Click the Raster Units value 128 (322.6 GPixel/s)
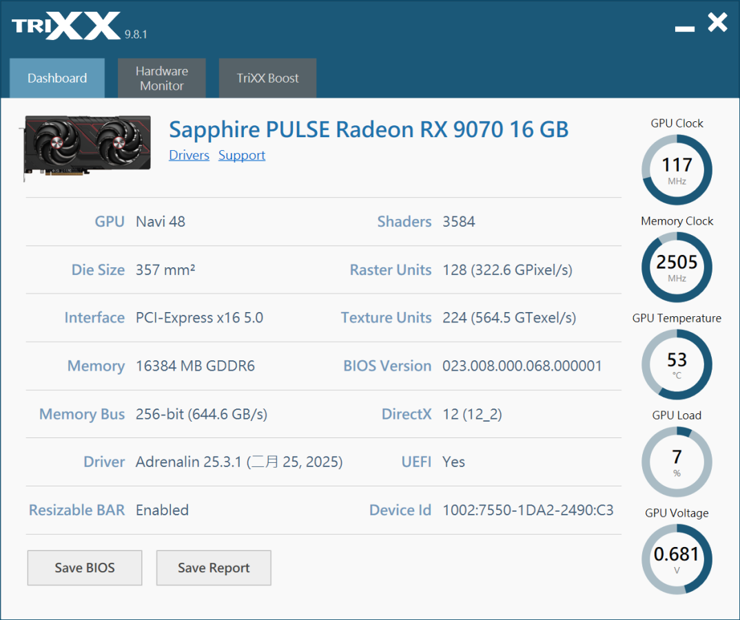 [x=507, y=270]
